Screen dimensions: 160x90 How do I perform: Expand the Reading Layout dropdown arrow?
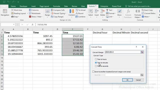27,13
